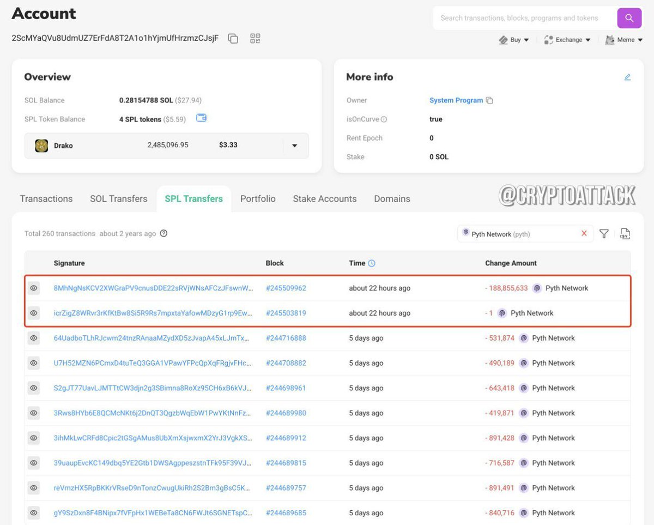Screen dimensions: 654x525
Task: Edit More info with the pencil icon
Action: tap(627, 77)
